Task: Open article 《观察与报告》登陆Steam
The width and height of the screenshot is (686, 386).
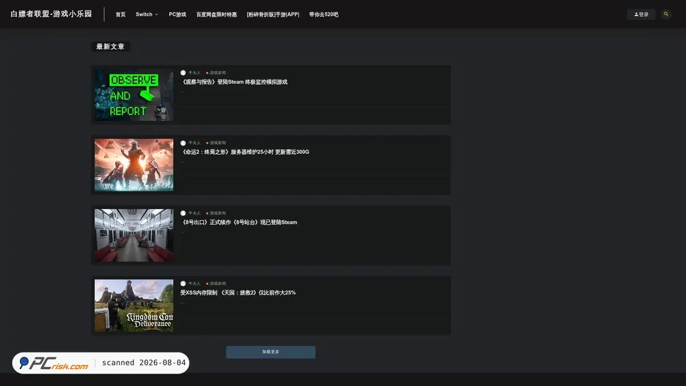Action: pyautogui.click(x=234, y=82)
